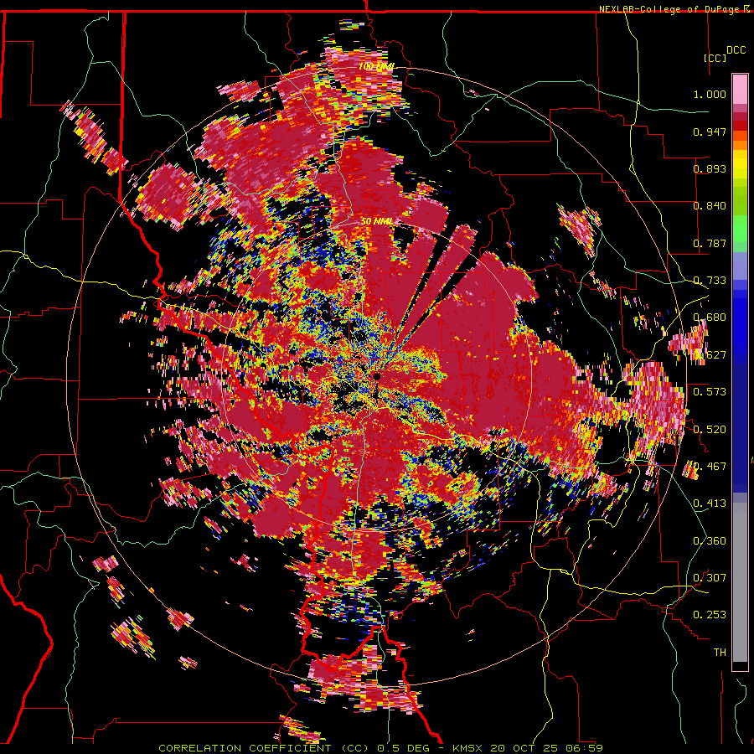
Task: Click the black radar site dot
Action: [376, 377]
